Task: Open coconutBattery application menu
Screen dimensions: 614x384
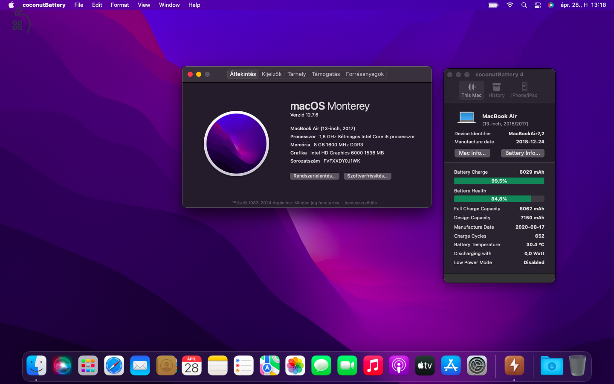Action: [44, 5]
